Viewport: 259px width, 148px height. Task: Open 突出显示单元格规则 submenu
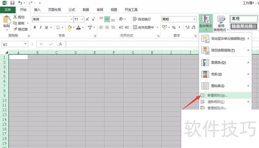pos(225,39)
